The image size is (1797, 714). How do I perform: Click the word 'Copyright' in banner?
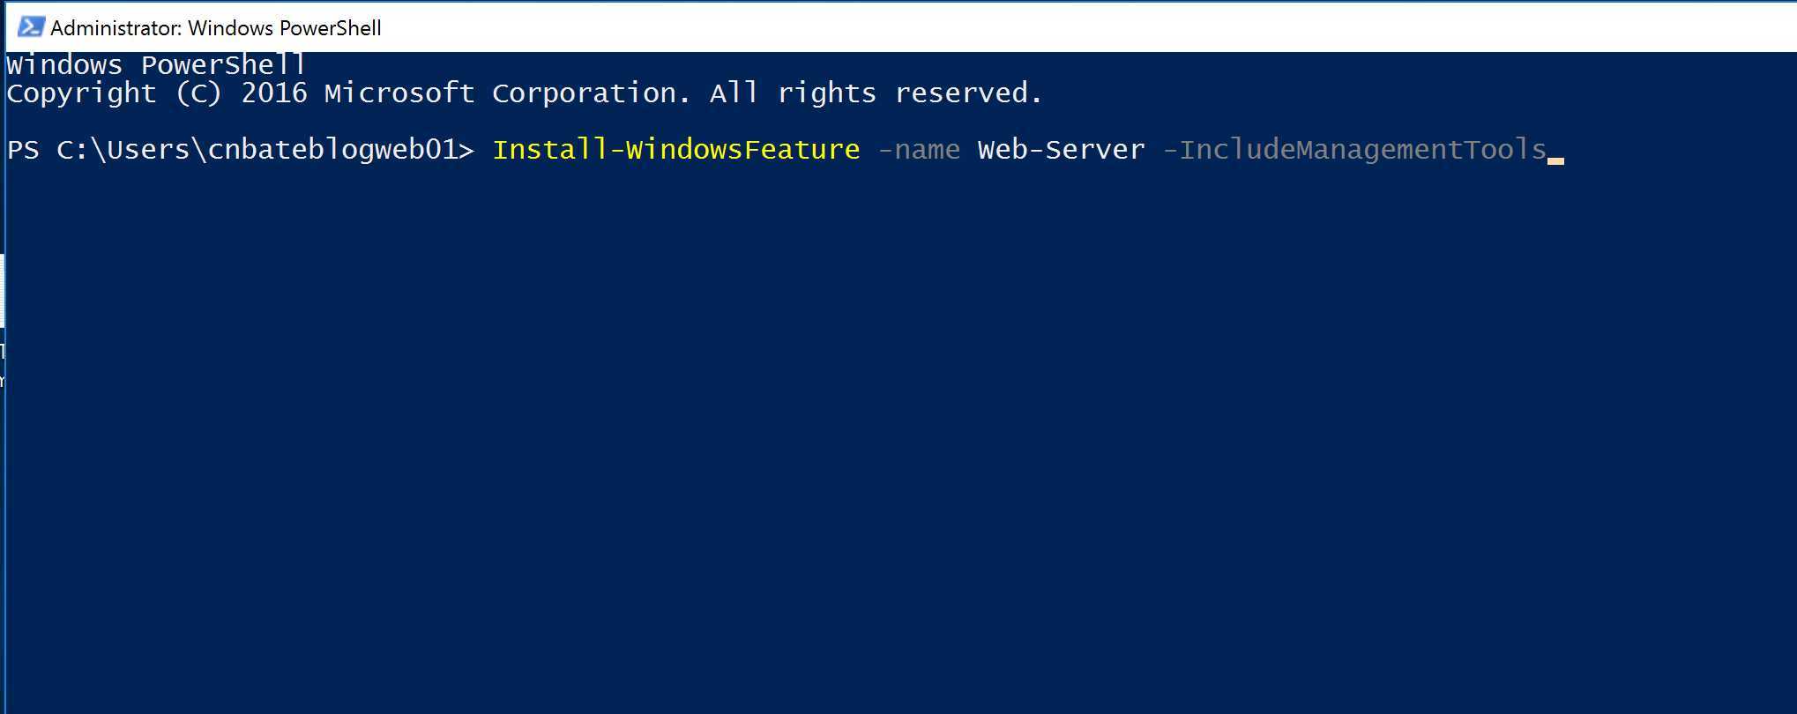click(x=81, y=93)
